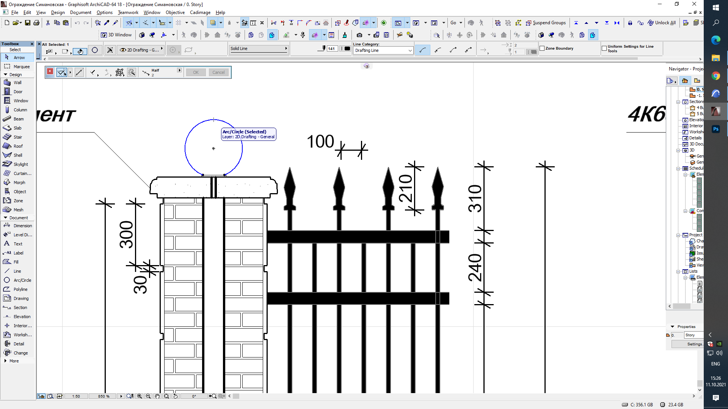This screenshot has height=409, width=728.
Task: Toggle layer visibility eye for 2D Drafting
Action: click(123, 50)
